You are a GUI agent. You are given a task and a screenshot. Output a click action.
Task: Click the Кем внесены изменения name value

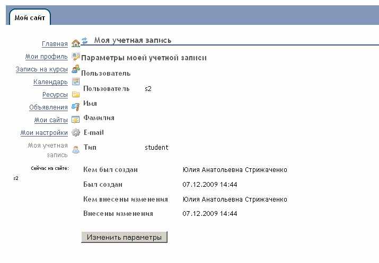235,199
